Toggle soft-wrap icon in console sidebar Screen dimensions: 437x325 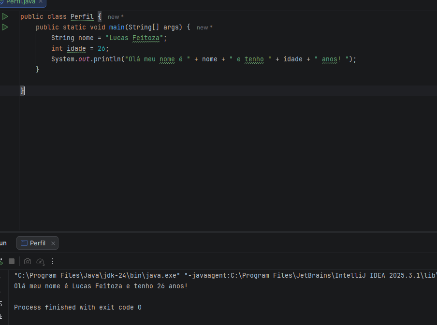click(x=1, y=304)
